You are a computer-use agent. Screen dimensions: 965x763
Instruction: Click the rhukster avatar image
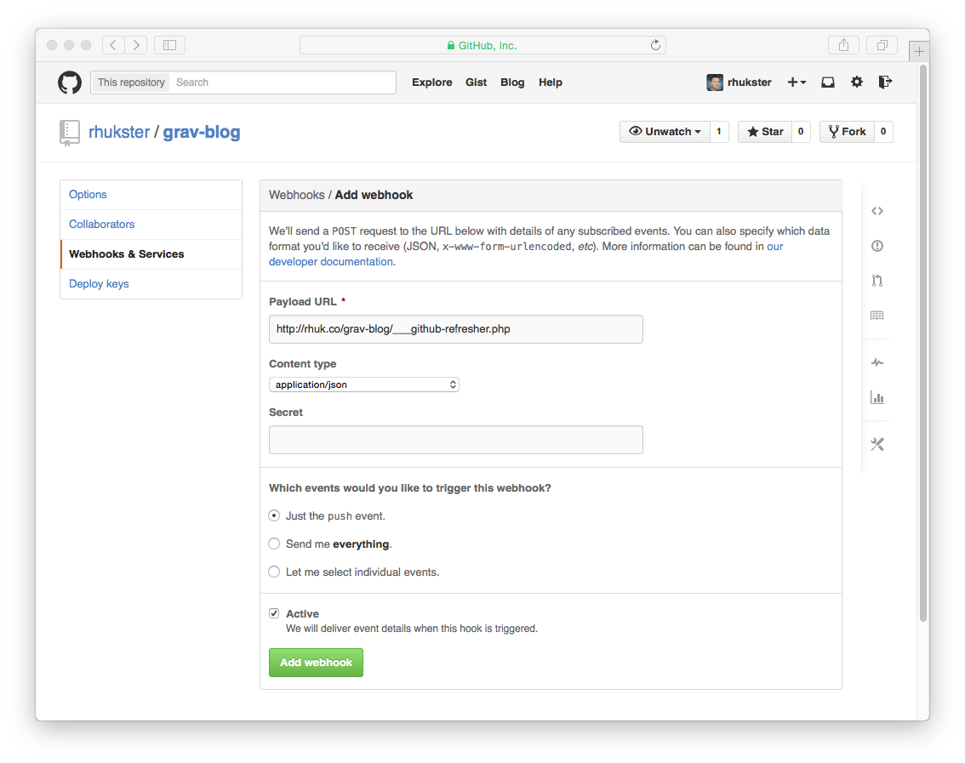pyautogui.click(x=715, y=83)
